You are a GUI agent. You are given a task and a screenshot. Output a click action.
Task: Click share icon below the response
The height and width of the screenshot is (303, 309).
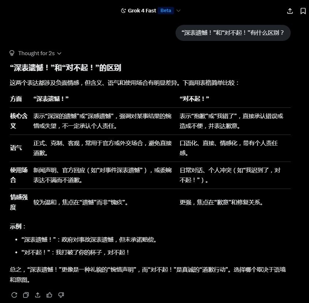pyautogui.click(x=38, y=295)
